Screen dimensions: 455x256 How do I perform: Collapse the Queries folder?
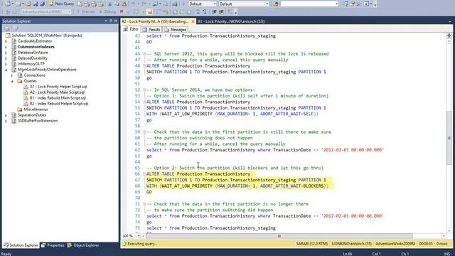click(x=12, y=81)
